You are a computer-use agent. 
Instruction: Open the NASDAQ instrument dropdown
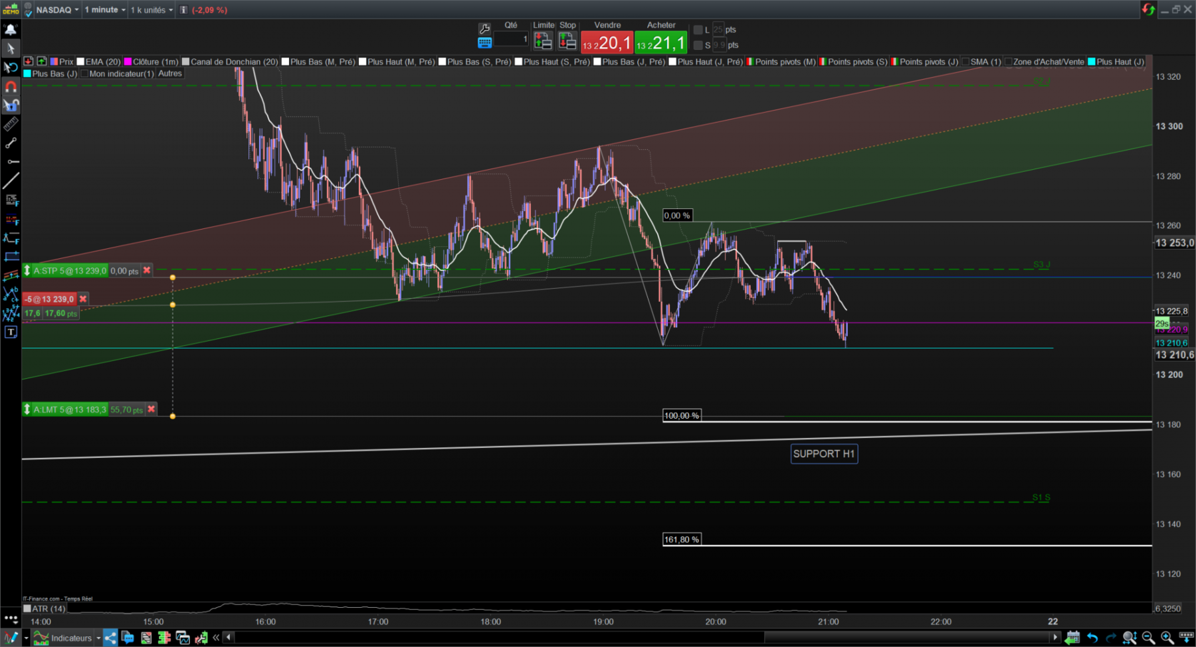[58, 10]
